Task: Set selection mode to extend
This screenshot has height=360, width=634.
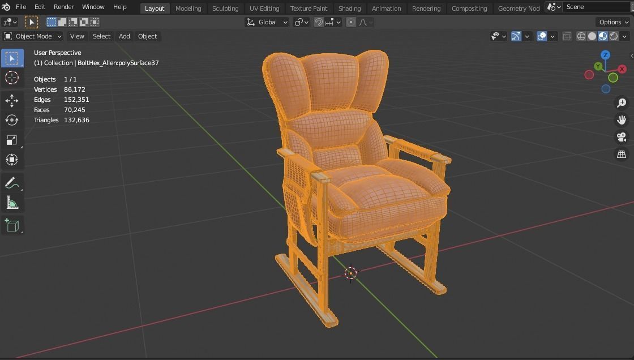Action: coord(62,22)
